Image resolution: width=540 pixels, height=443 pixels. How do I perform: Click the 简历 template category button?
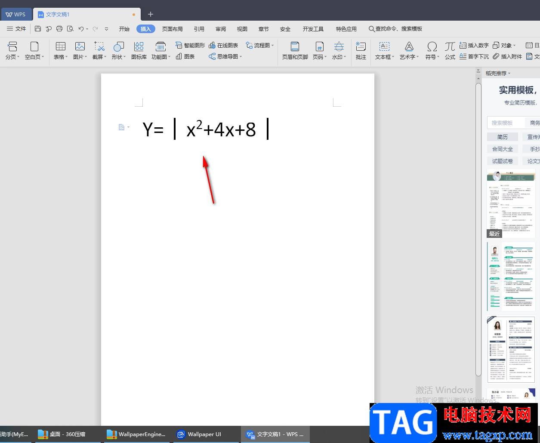(503, 137)
